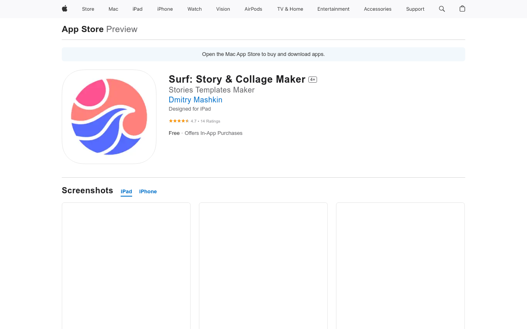Open the search magnifier icon

click(x=442, y=9)
